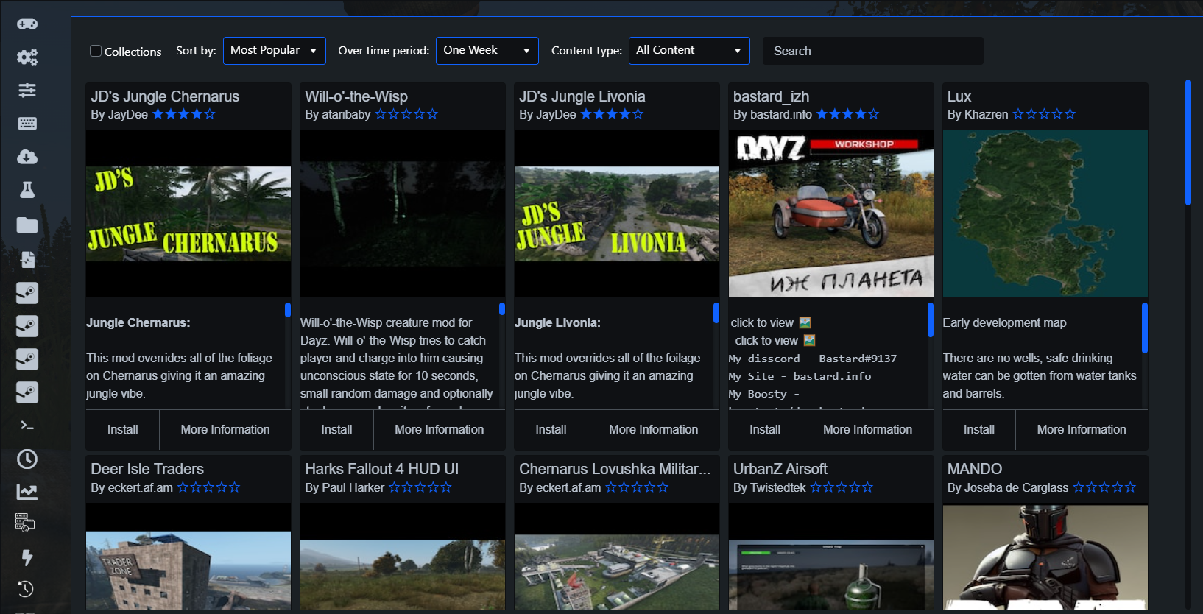Open the lightning bolt icon
This screenshot has width=1203, height=614.
click(x=27, y=557)
